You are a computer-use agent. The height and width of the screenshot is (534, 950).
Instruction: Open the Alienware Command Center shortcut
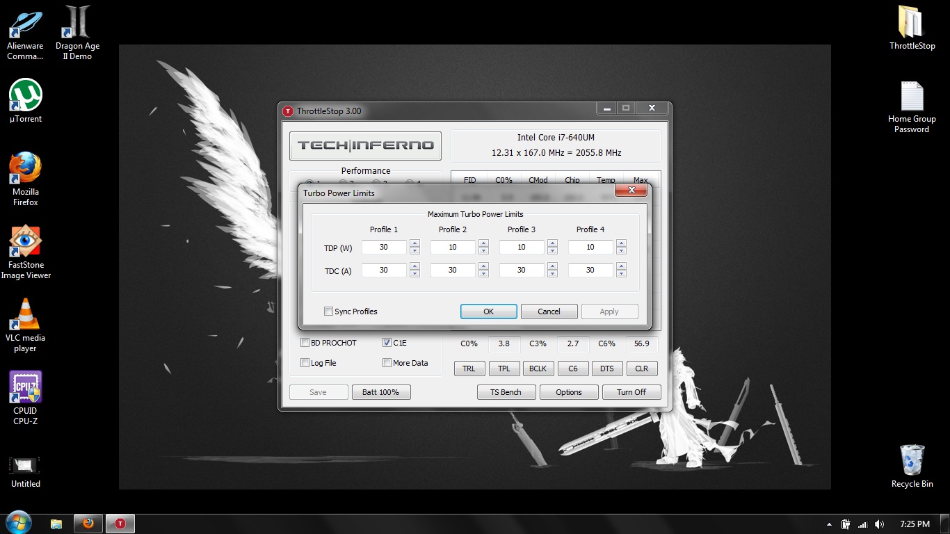point(25,33)
